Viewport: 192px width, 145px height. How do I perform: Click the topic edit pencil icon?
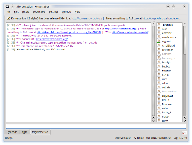pos(8,18)
